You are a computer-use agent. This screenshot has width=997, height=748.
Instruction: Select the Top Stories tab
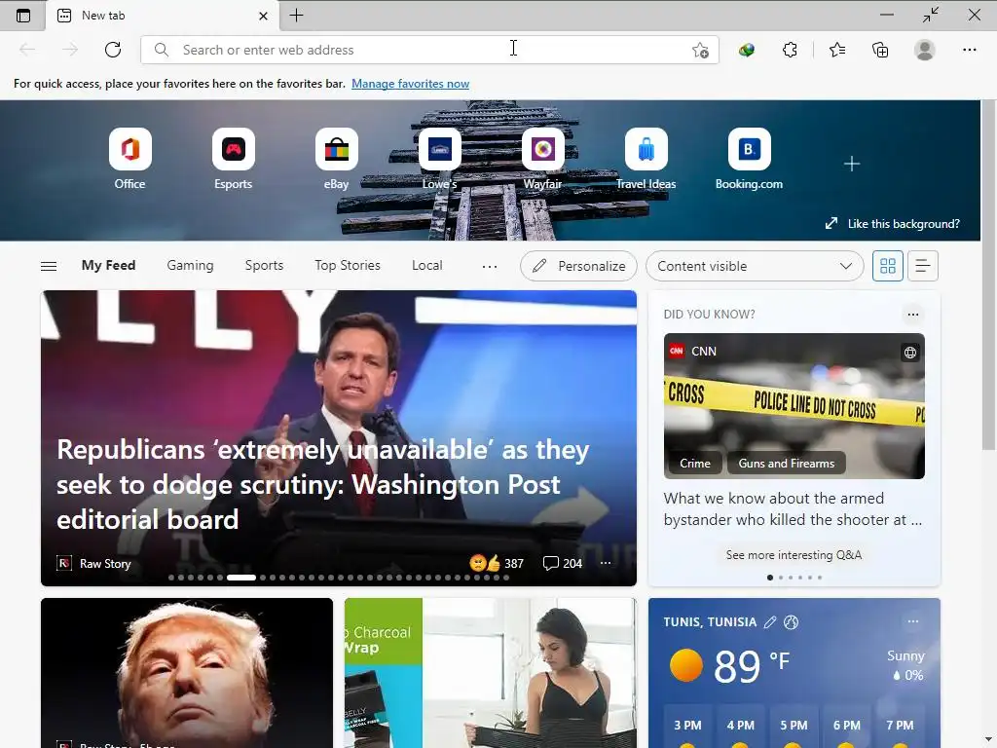click(348, 265)
